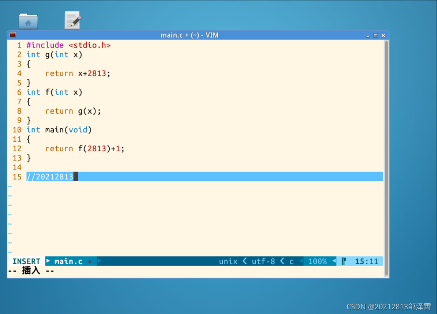Viewport: 437px width, 314px height.
Task: Click the '-- 插入 --' mode message
Action: click(x=31, y=271)
